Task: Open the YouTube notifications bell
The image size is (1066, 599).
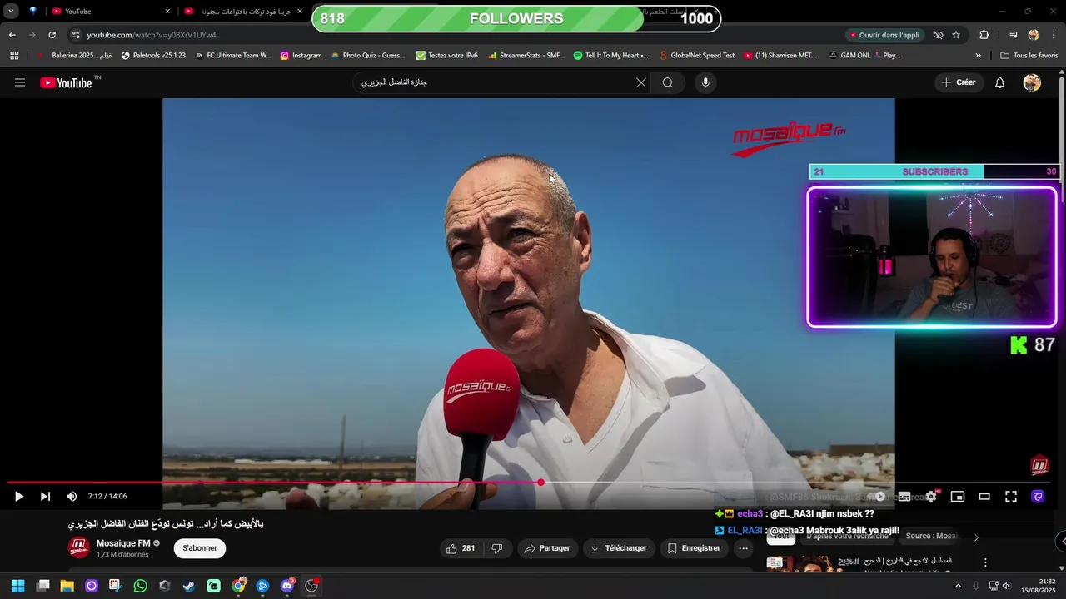Action: 1000,82
